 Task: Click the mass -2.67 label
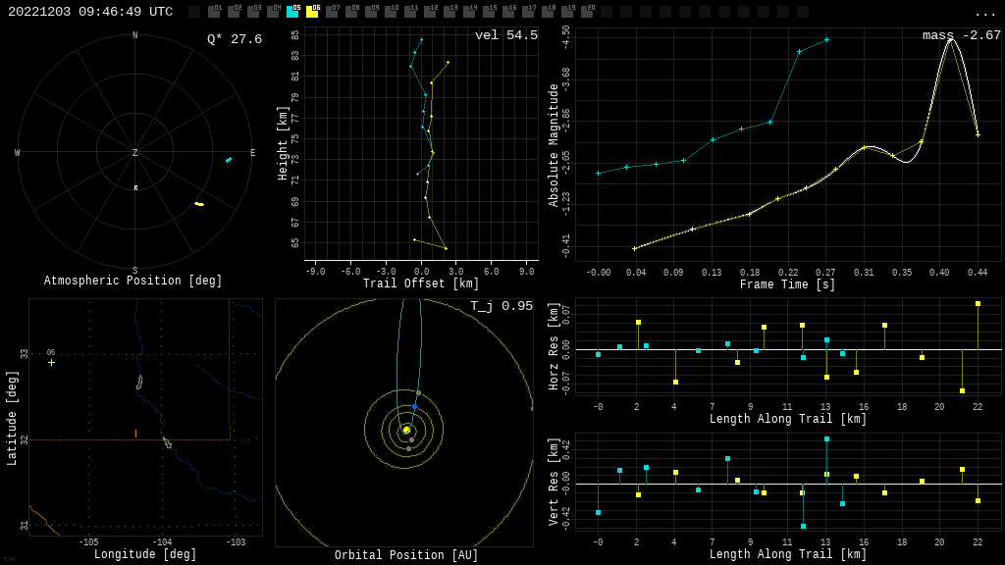click(961, 35)
